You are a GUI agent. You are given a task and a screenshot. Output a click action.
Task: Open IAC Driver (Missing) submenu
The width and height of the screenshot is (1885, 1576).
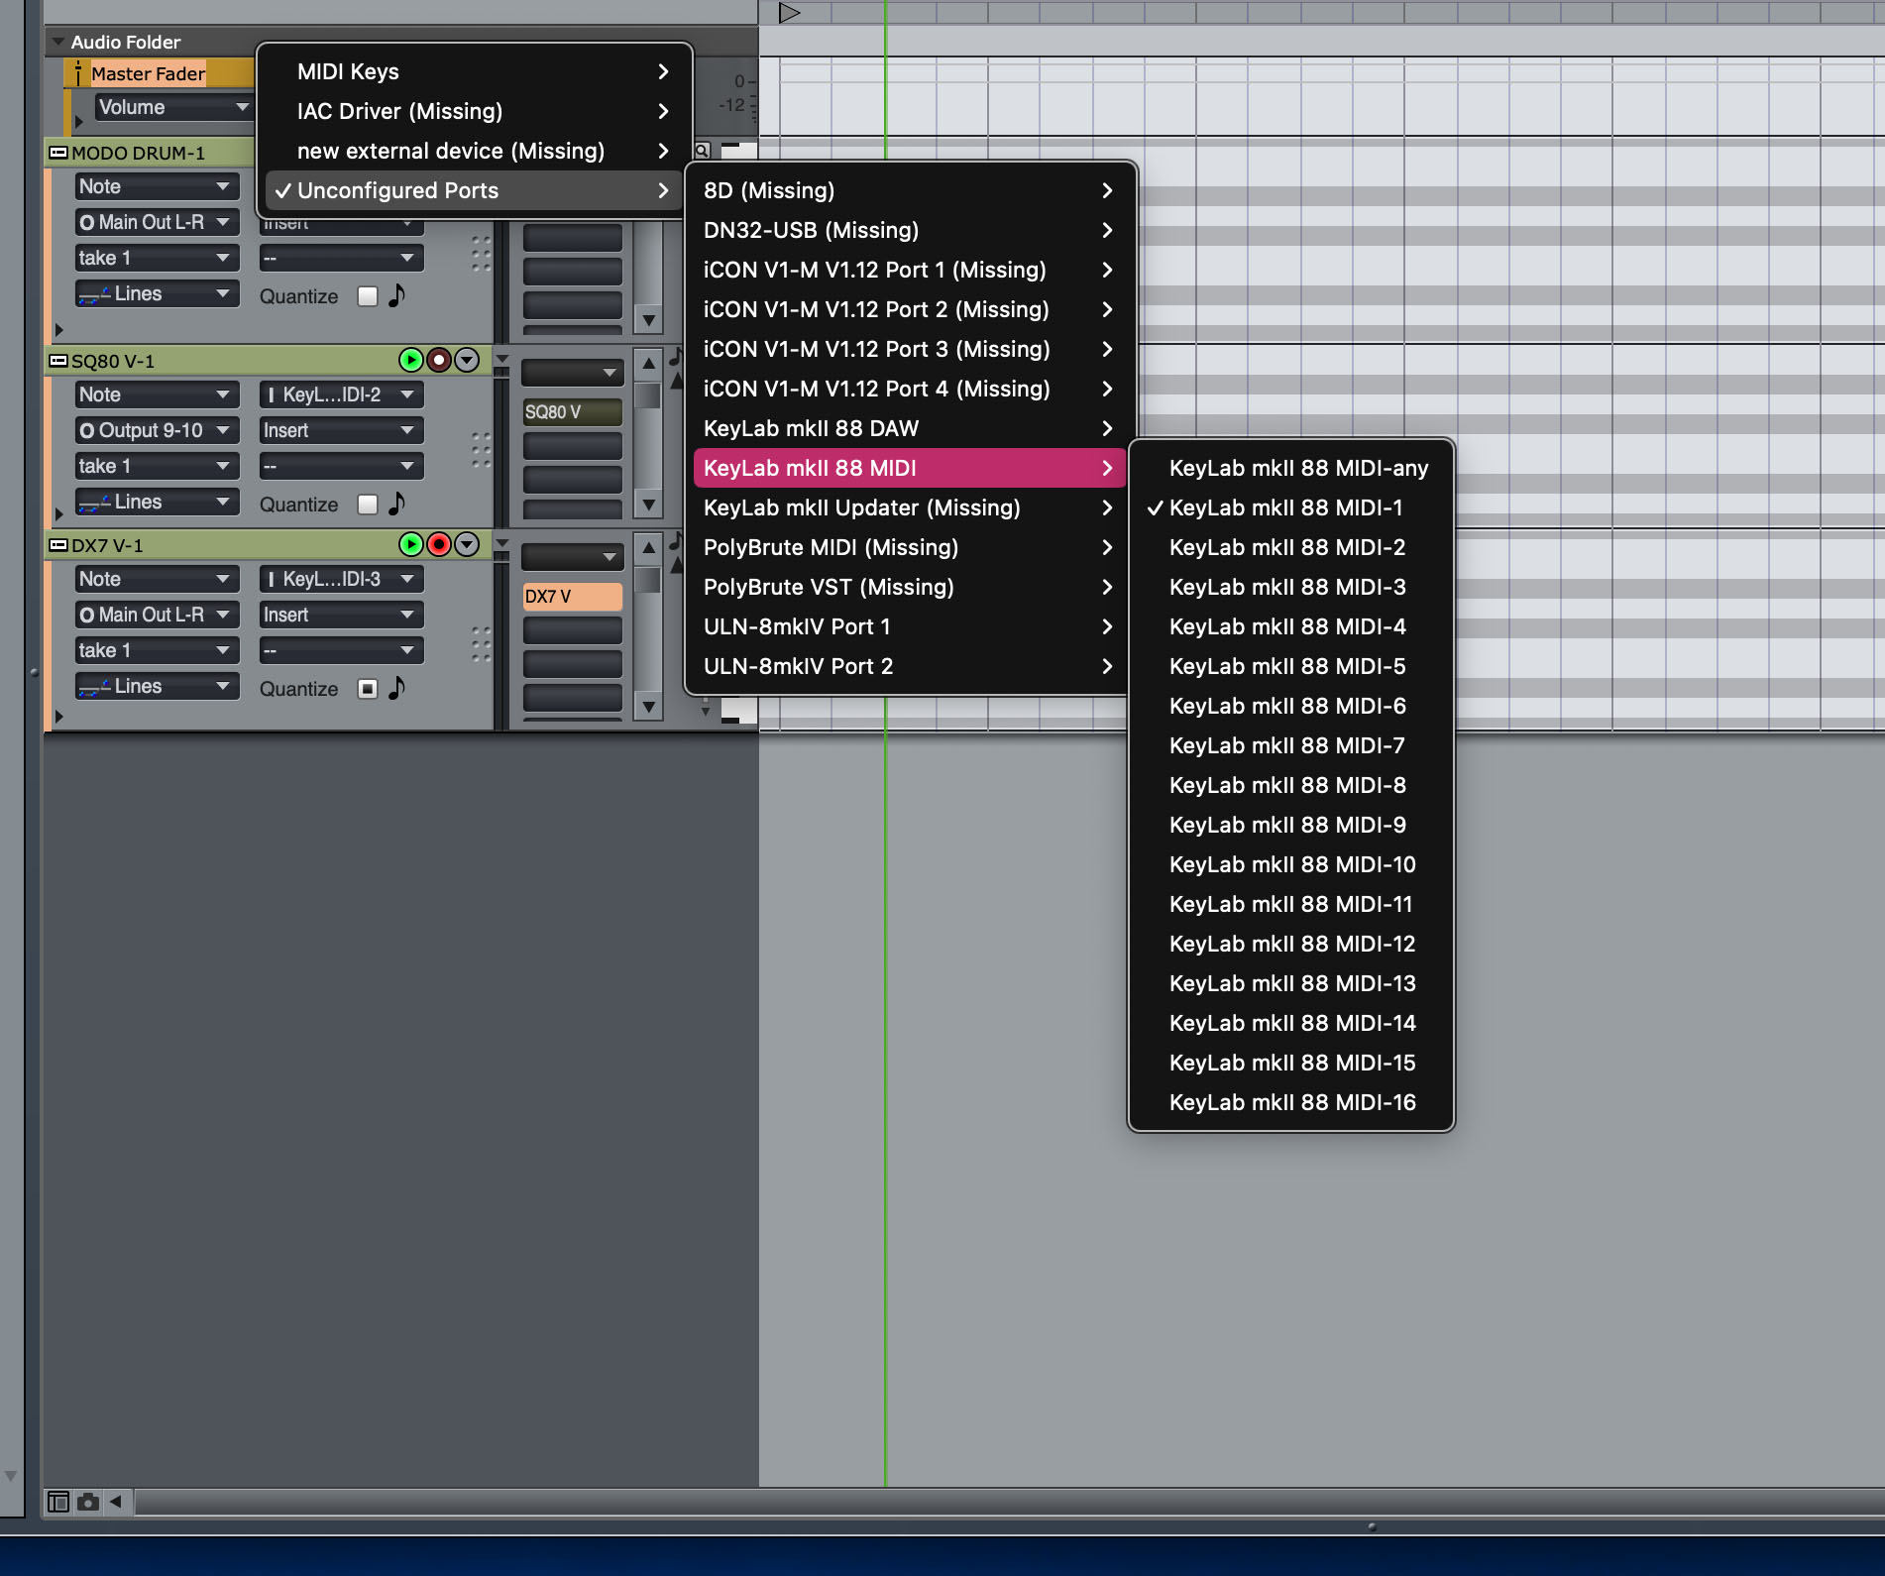tap(474, 111)
